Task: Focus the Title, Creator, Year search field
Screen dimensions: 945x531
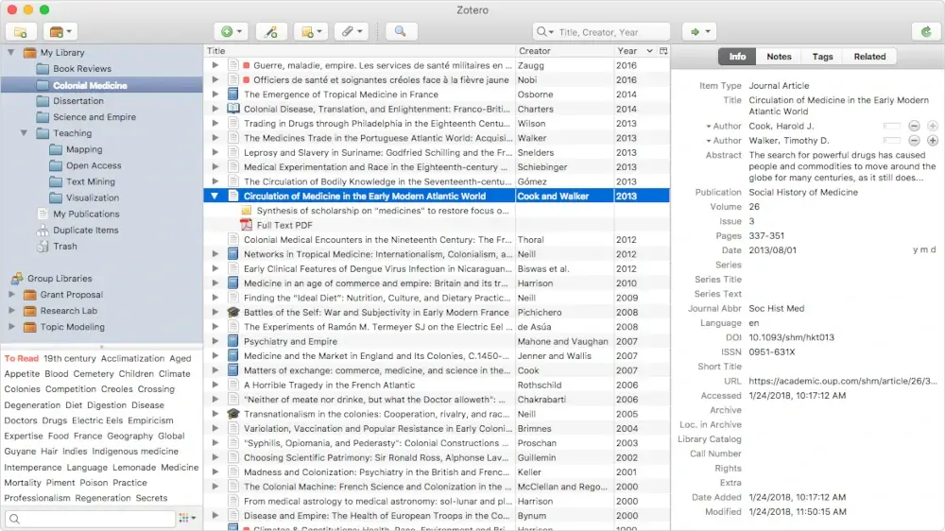Action: [601, 32]
